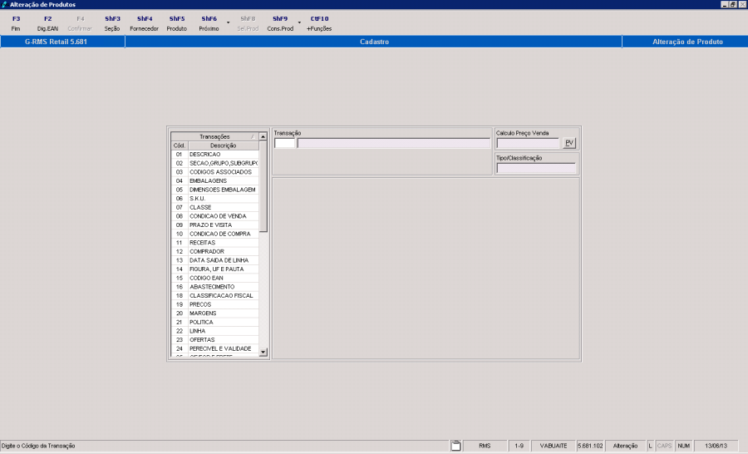Open the dropdown arrow beside Próximo
This screenshot has width=748, height=454.
[228, 22]
